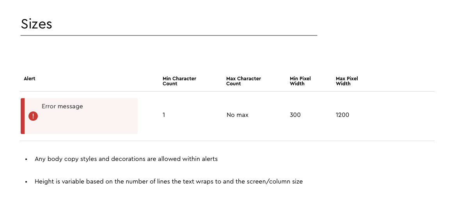Click the divider line below the alert row

[x=227, y=141]
